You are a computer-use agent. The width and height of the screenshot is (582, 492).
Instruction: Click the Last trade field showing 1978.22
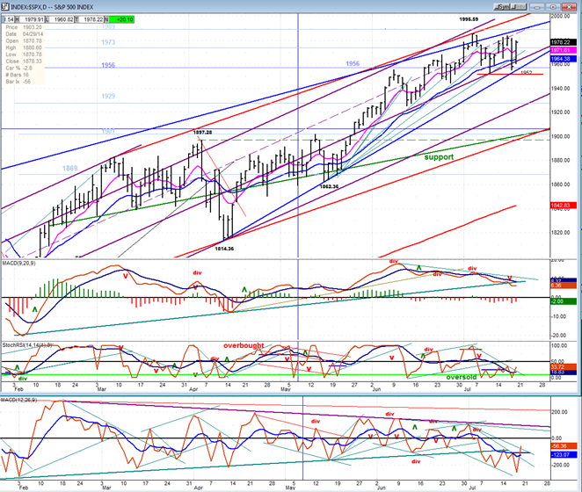[91, 19]
